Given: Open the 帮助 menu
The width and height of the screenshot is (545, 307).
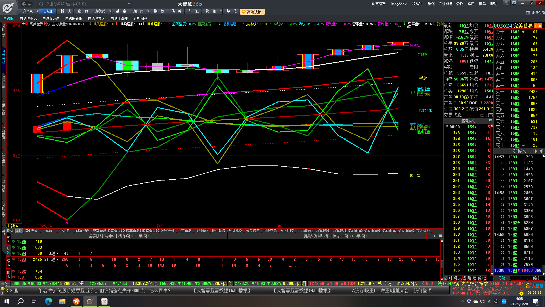Looking at the screenshot, I should [494, 4].
